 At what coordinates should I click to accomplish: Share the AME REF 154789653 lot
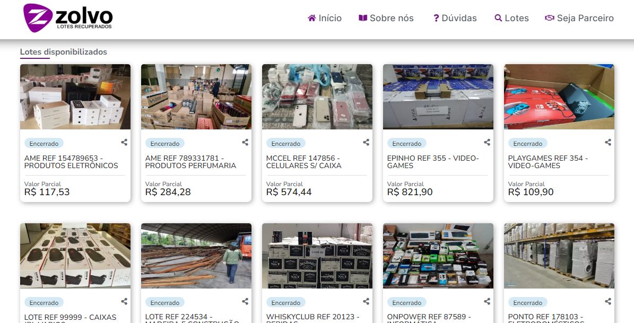point(124,142)
